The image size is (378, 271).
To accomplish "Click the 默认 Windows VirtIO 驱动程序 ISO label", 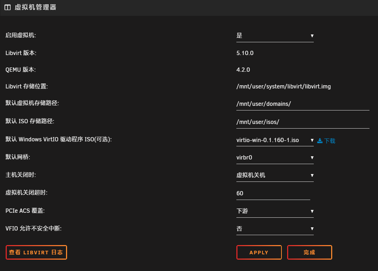I will pyautogui.click(x=59, y=139).
